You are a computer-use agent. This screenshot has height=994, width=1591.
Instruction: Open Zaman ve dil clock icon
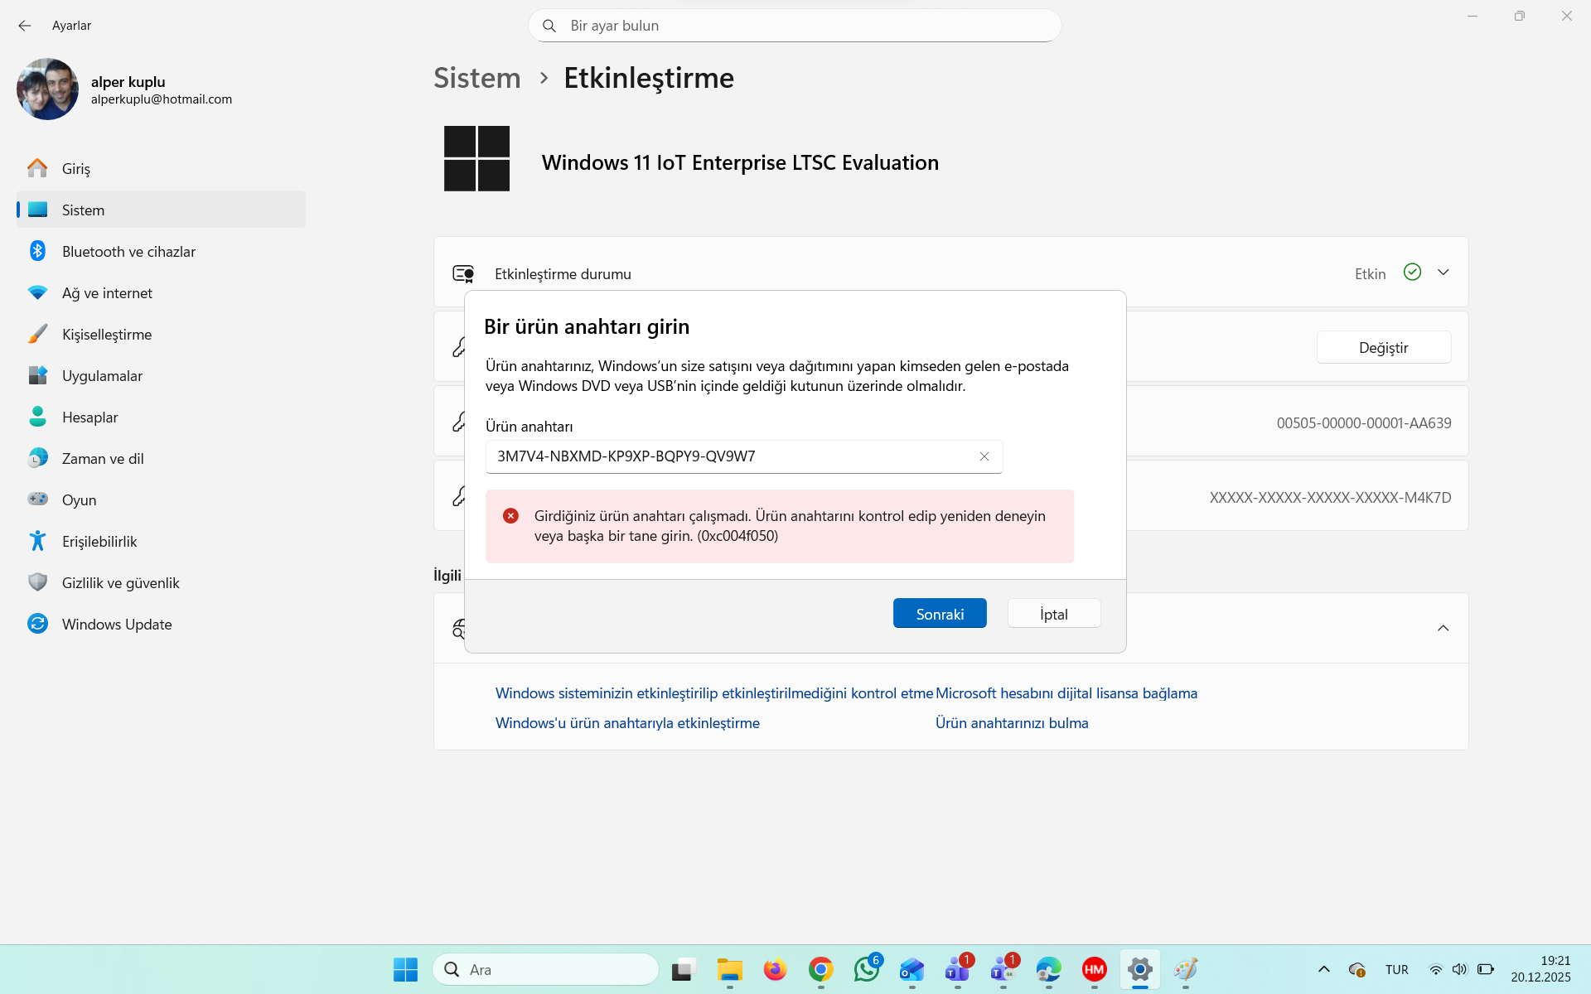pos(37,458)
